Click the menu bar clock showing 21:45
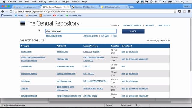Screen dimensions: 192x108 [x=176, y=1]
